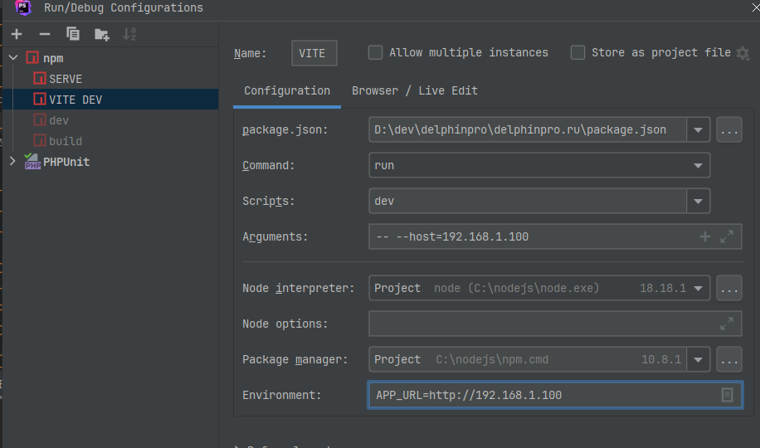760x448 pixels.
Task: Open environment variables editor icon
Action: pyautogui.click(x=727, y=395)
